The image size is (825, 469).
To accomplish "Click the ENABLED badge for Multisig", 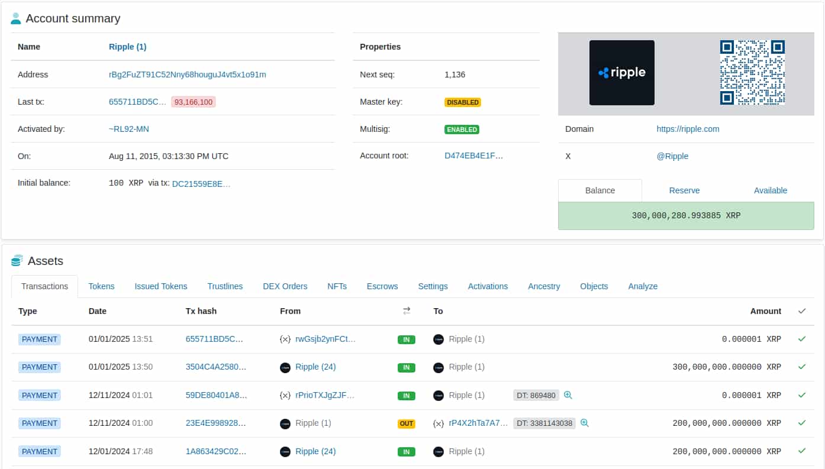I will 462,129.
